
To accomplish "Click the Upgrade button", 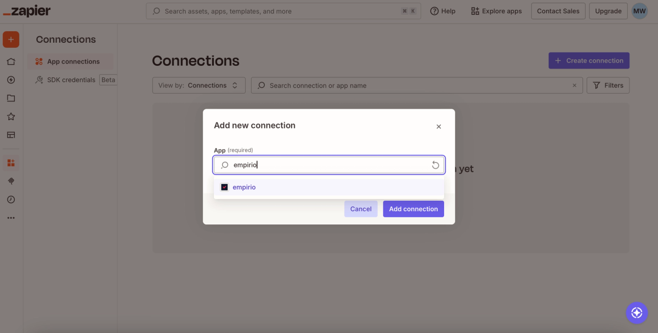I will coord(609,11).
